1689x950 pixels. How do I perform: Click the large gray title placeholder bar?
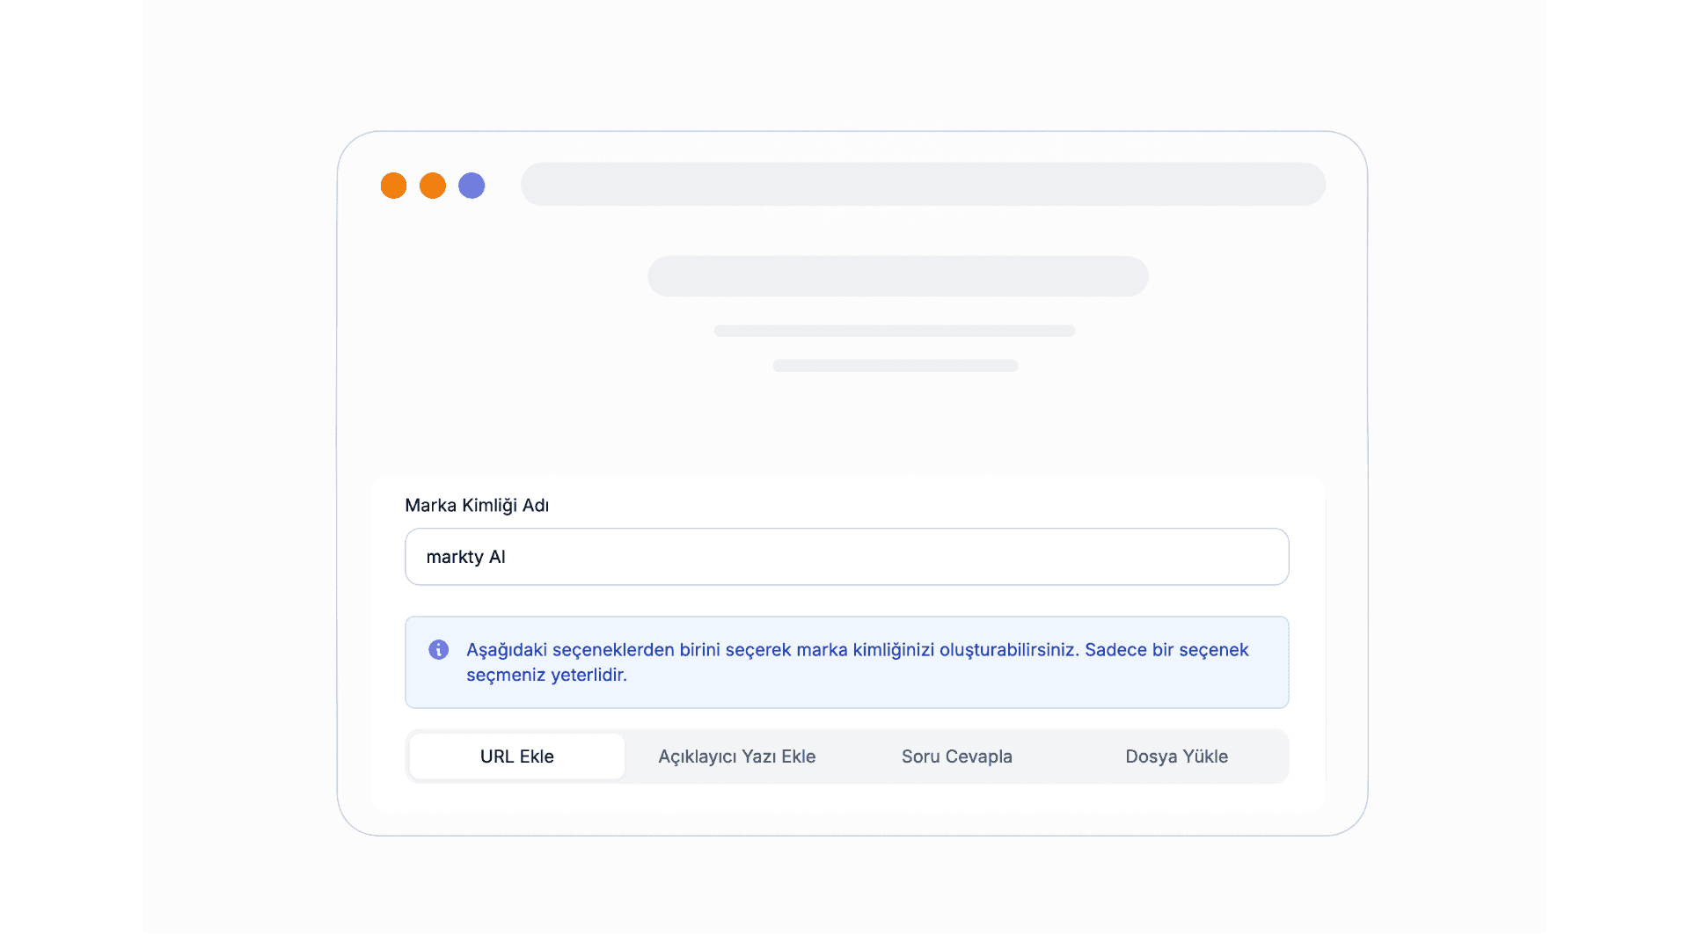tap(897, 276)
